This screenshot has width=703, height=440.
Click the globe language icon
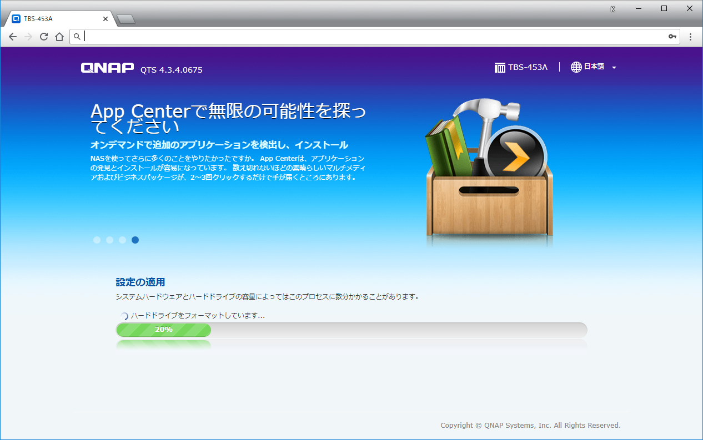click(576, 67)
